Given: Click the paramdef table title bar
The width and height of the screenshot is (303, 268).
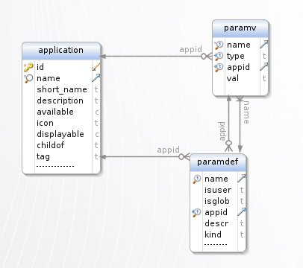Looking at the screenshot, I should [218, 162].
